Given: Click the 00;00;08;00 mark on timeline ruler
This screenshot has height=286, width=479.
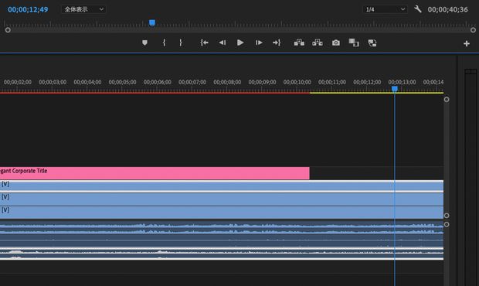Looking at the screenshot, I should pos(227,82).
